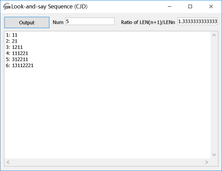The height and width of the screenshot is (171, 222).
Task: Click output line 2: 21
Action: pyautogui.click(x=12, y=41)
